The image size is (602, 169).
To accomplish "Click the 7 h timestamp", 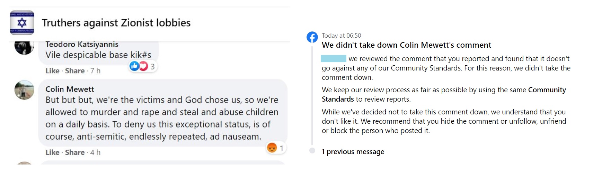I will tap(95, 71).
